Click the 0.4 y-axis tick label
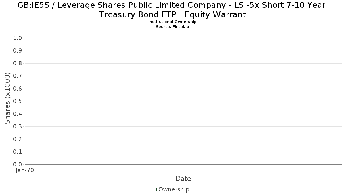 coord(18,114)
